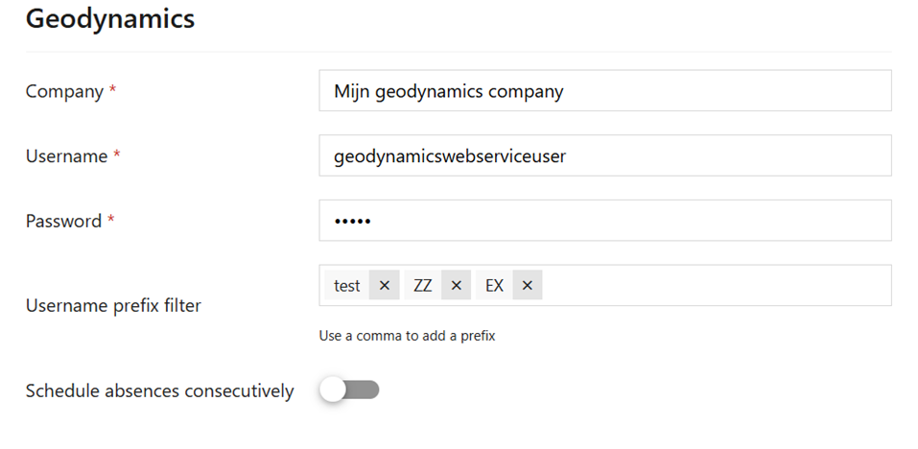Click the Username prefix filter label

point(113,306)
